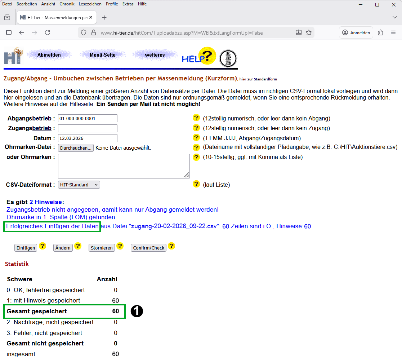Click the extensions puzzle icon
The width and height of the screenshot is (402, 362).
tap(380, 32)
